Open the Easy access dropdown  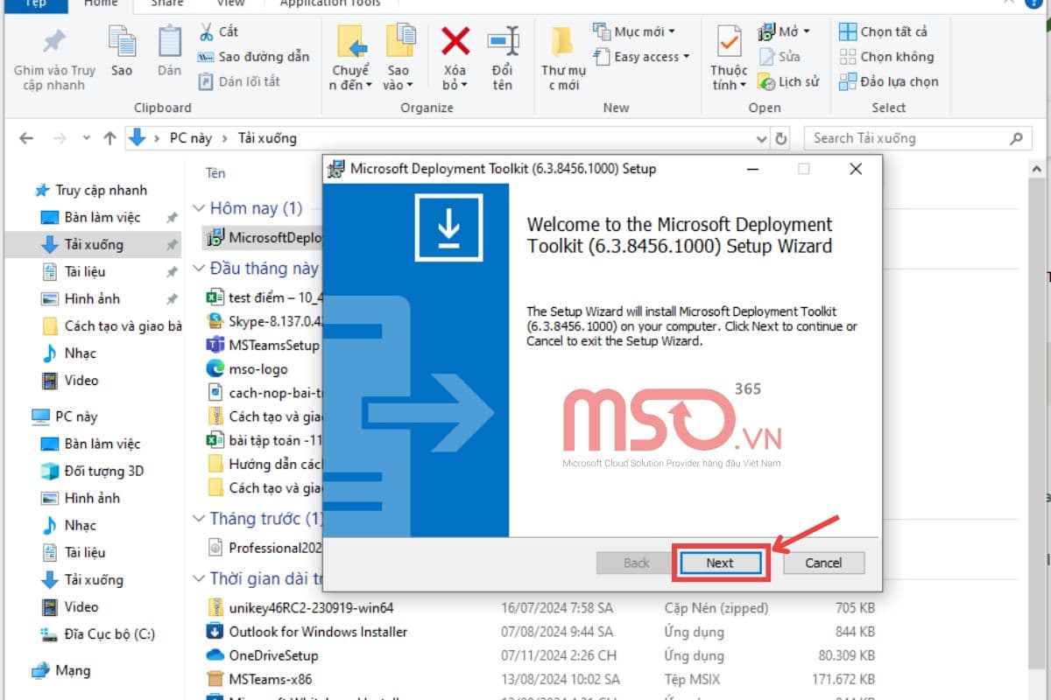[x=642, y=57]
